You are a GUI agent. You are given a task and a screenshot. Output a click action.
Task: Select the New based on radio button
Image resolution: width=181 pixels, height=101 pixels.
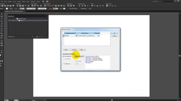[63, 56]
